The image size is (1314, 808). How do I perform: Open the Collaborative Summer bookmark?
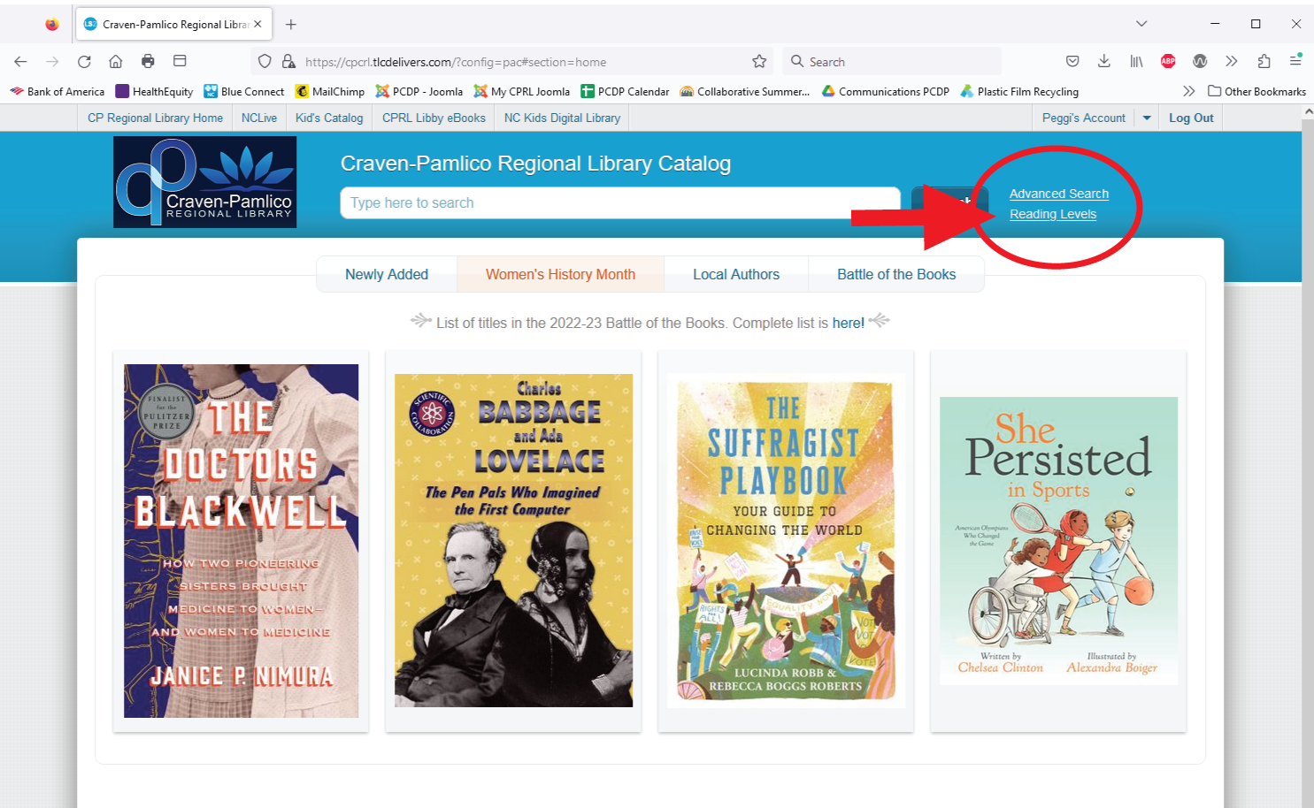tap(745, 91)
